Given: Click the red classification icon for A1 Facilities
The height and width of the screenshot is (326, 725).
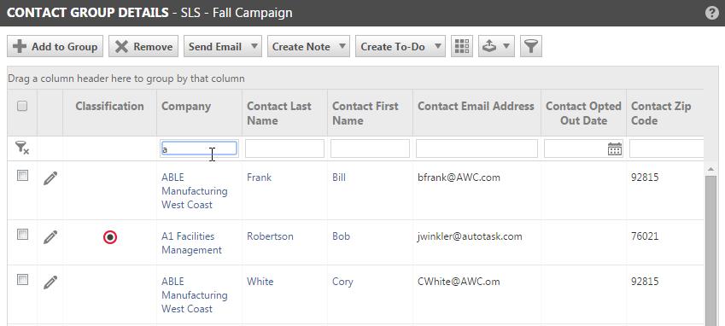Looking at the screenshot, I should coord(110,237).
